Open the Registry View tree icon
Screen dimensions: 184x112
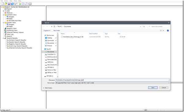click(5, 28)
